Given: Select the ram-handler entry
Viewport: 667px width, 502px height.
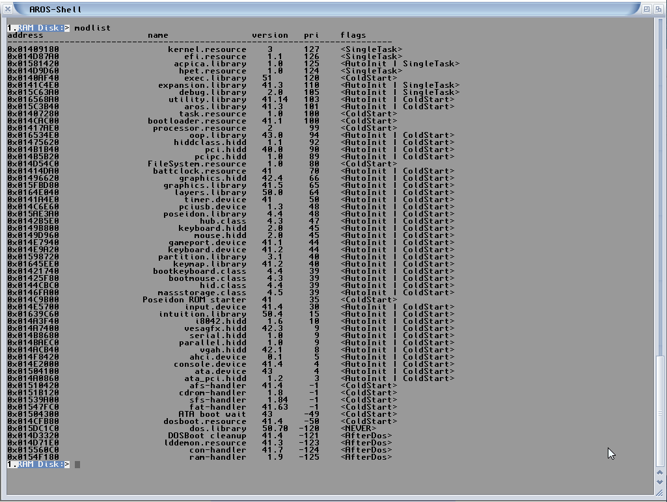Looking at the screenshot, I should [218, 457].
